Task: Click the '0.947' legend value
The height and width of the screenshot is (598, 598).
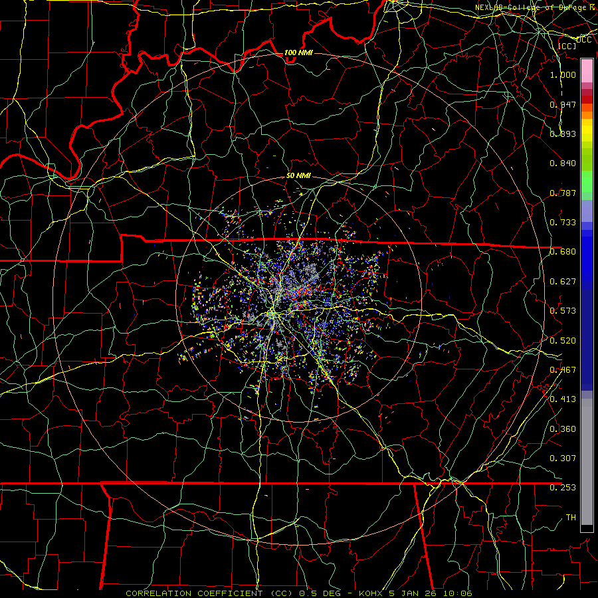Action: [x=563, y=104]
